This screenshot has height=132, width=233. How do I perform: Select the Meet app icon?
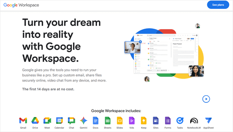coord(47,121)
